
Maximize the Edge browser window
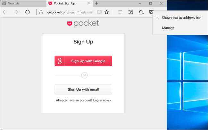tap(150, 4)
